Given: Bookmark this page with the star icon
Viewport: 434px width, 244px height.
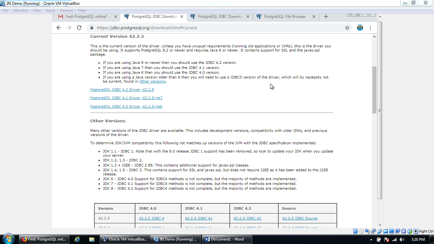Looking at the screenshot, I should pos(347,28).
